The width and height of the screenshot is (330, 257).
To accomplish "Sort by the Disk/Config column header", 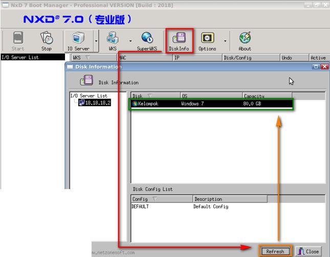I will [251, 58].
